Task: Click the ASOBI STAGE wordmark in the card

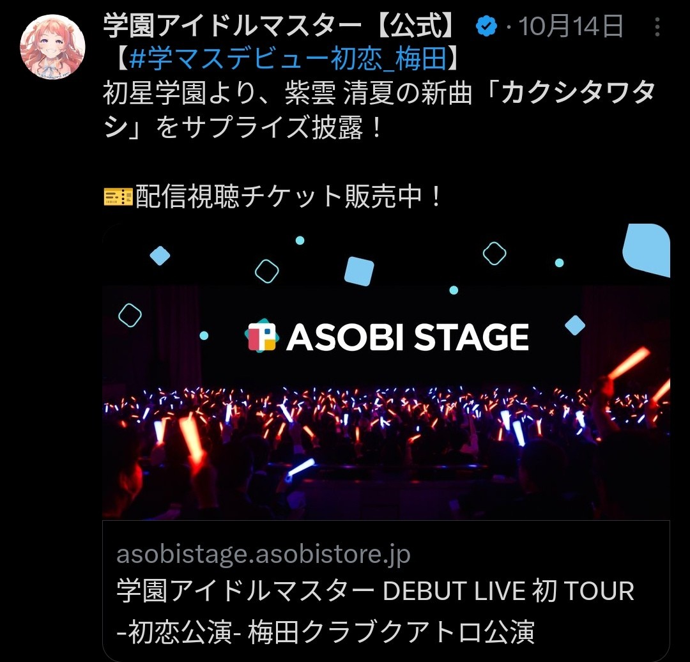Action: (408, 337)
